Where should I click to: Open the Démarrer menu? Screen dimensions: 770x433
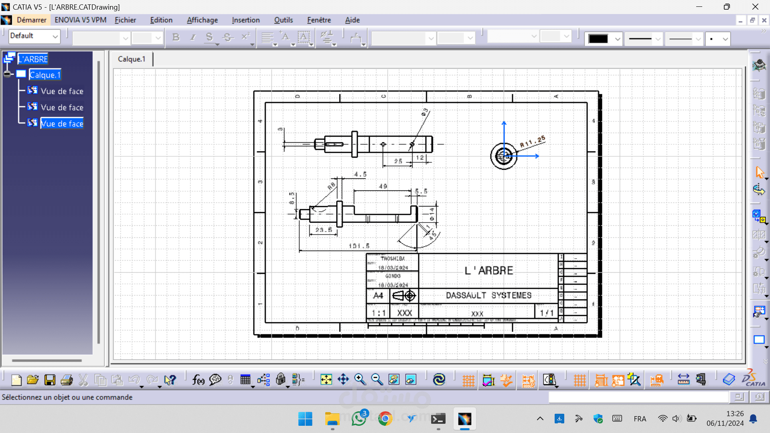(31, 20)
